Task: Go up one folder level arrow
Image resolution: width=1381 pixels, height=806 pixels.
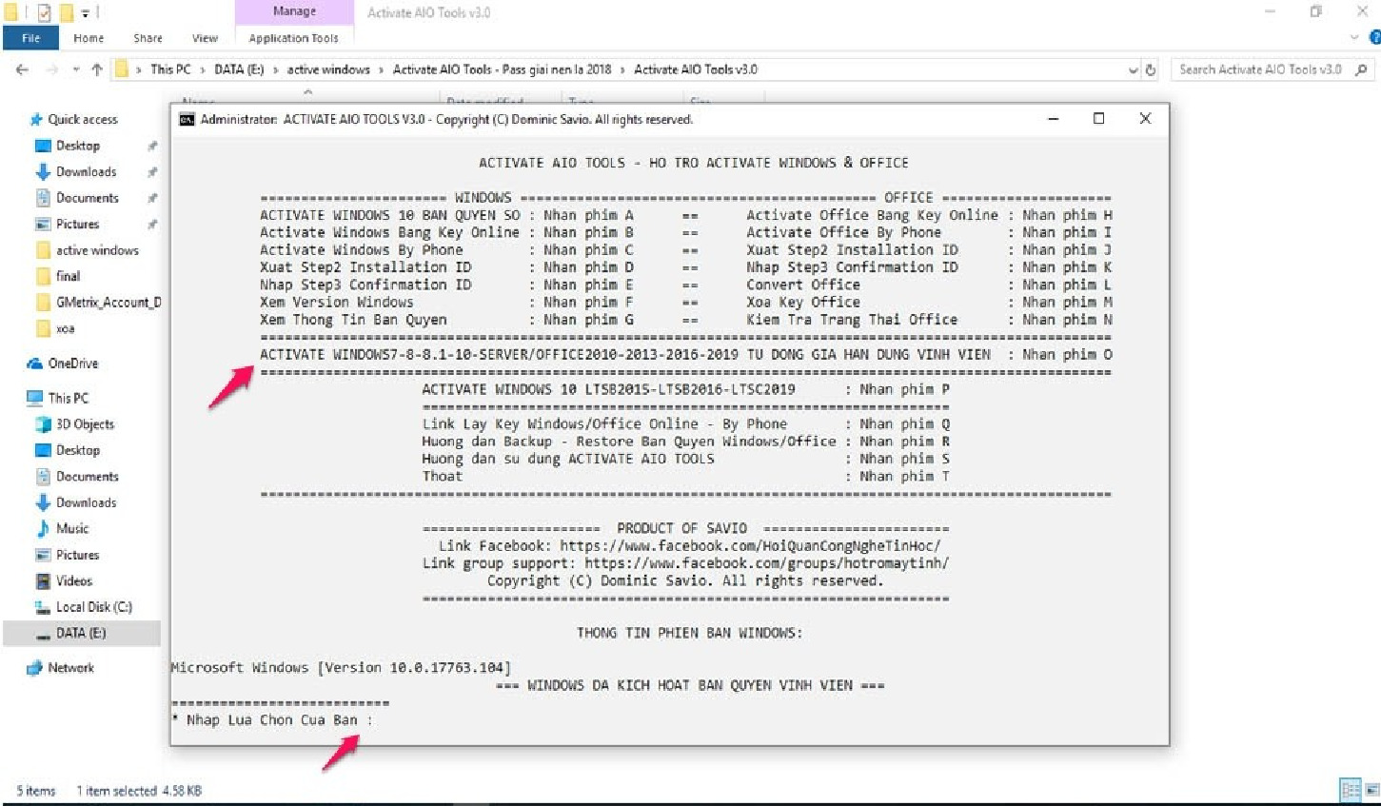Action: 97,69
